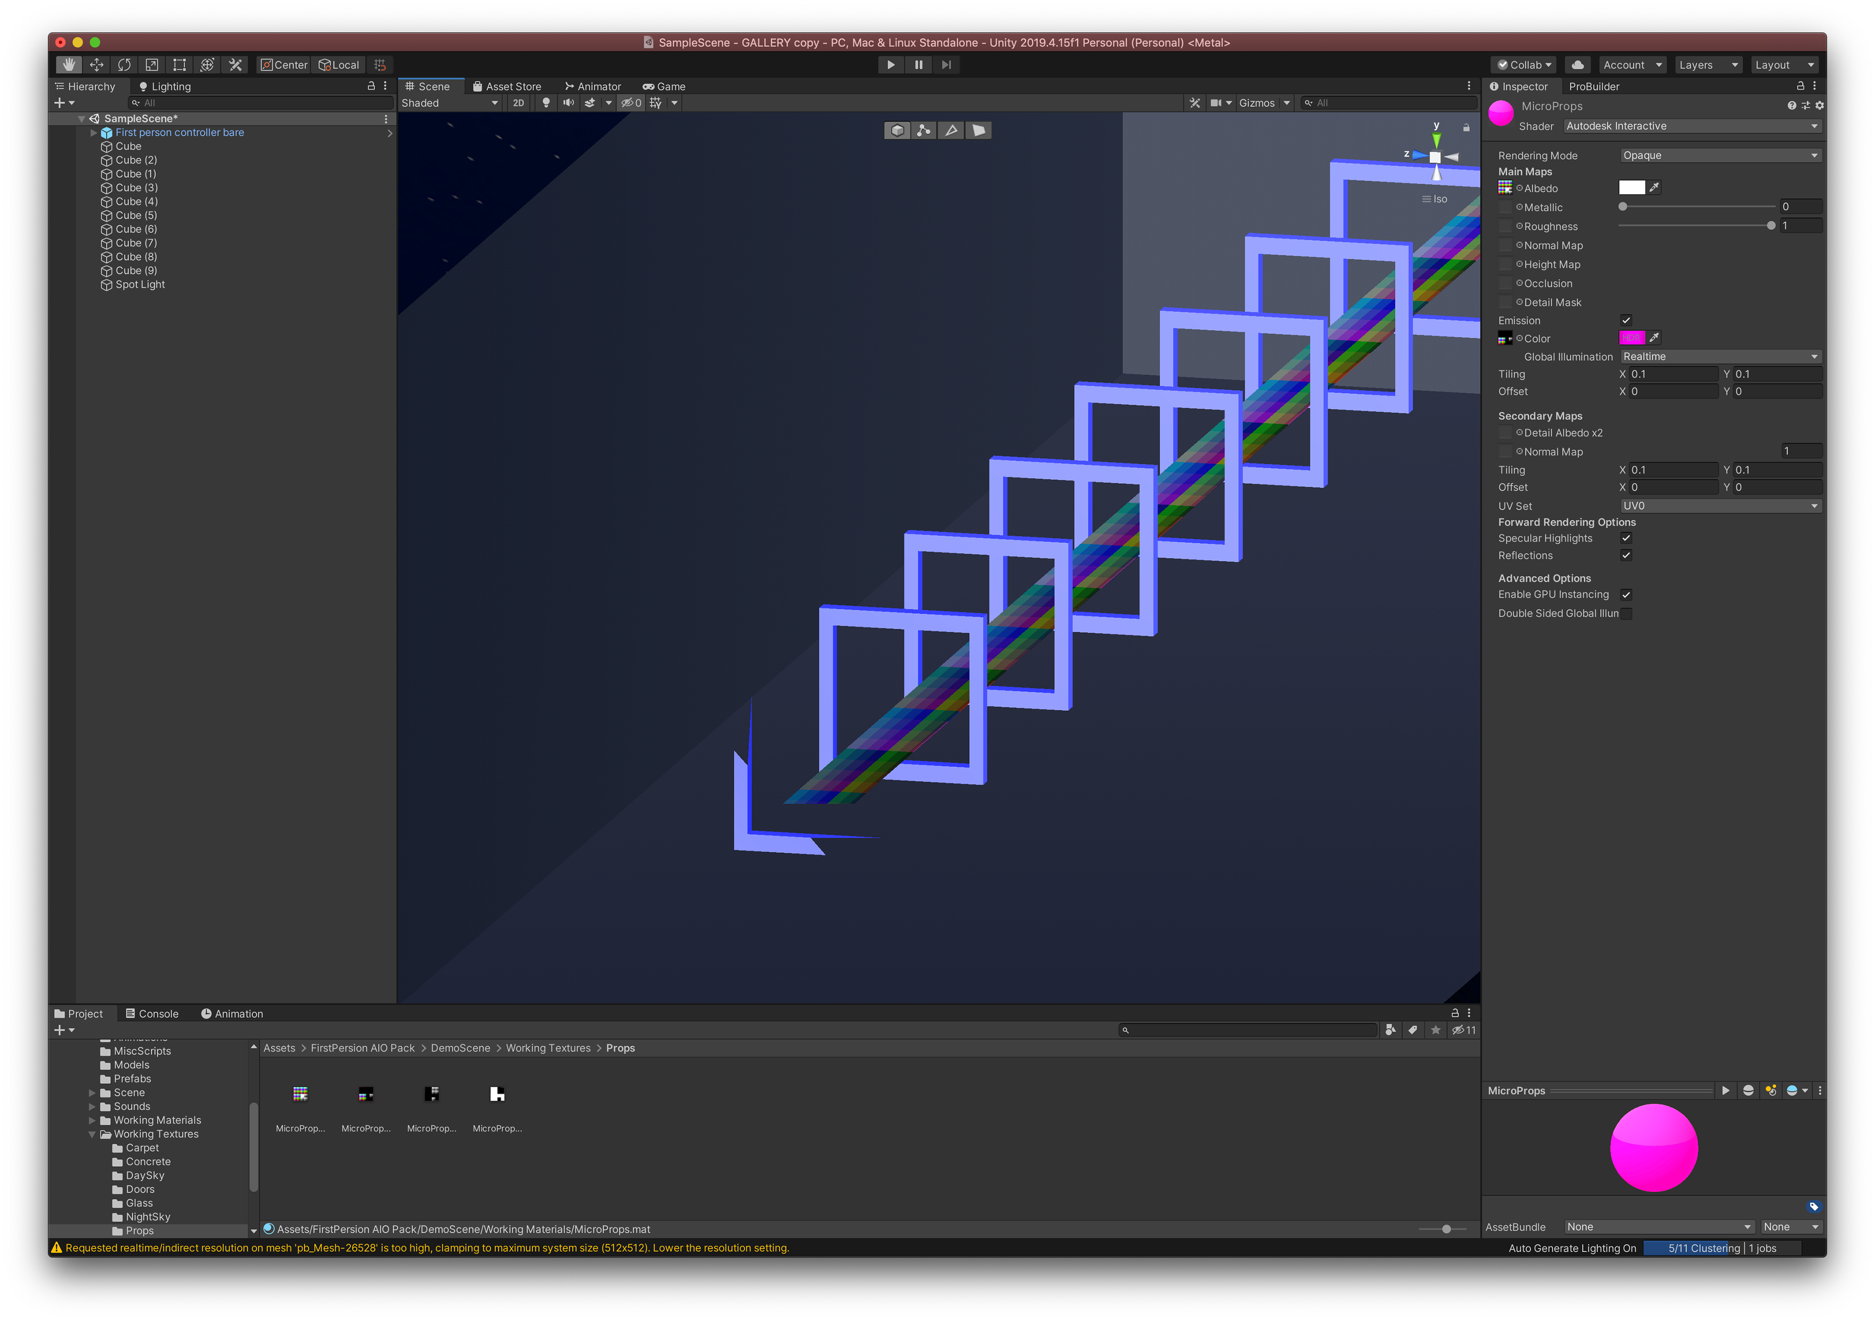The width and height of the screenshot is (1875, 1321).
Task: Select the Rect Transform tool
Action: (180, 64)
